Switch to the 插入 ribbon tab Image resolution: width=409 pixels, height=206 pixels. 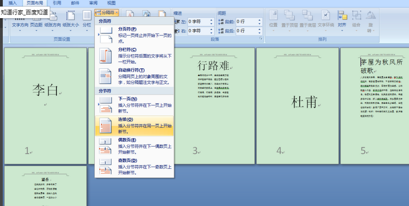[x=12, y=3]
